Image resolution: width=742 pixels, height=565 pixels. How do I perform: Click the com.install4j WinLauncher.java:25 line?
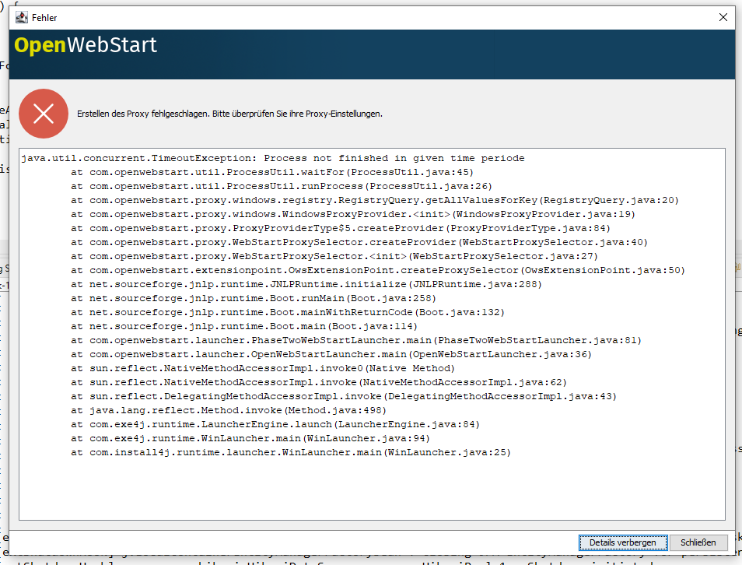pyautogui.click(x=291, y=452)
